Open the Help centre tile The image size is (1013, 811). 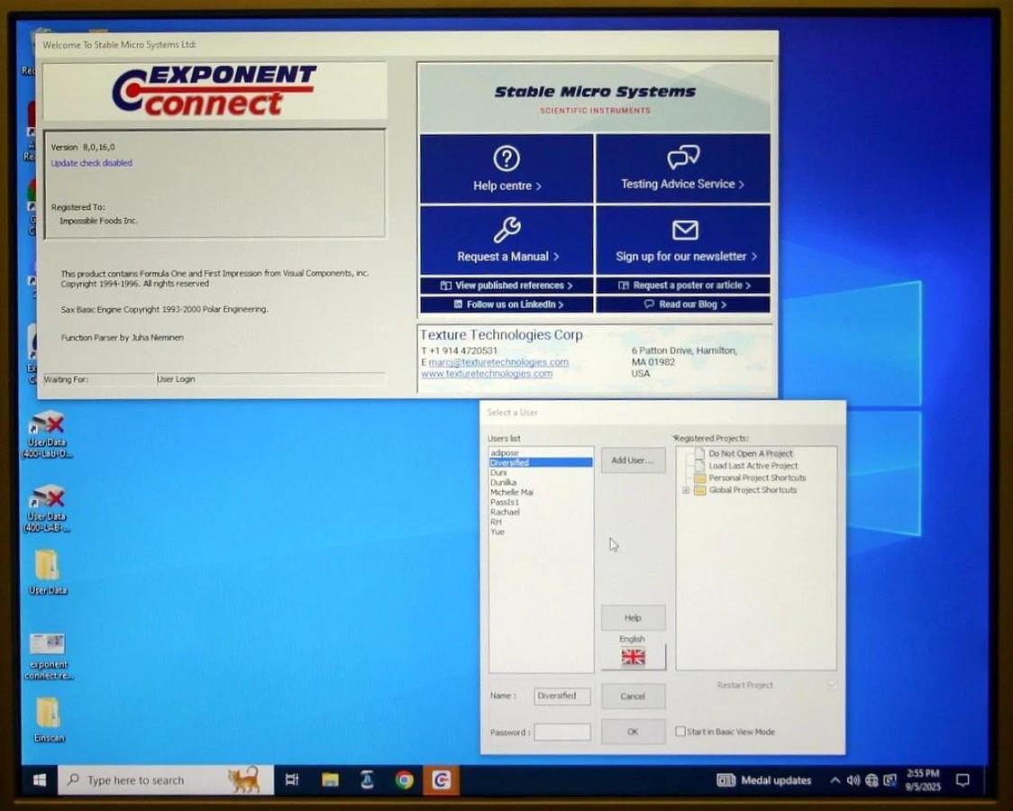[x=506, y=169]
